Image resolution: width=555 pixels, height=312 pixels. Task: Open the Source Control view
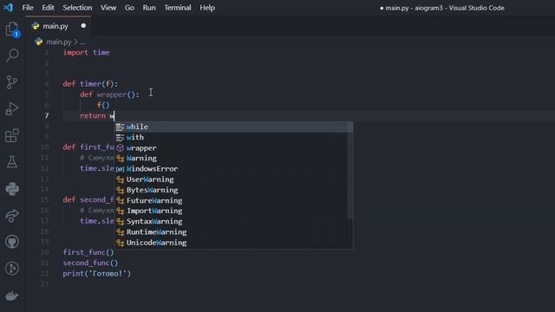[12, 82]
